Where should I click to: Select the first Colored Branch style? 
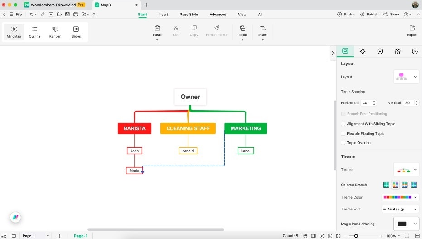(386, 185)
